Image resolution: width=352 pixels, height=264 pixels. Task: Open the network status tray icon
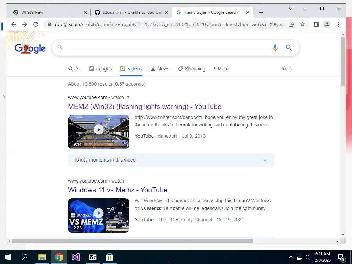click(299, 257)
